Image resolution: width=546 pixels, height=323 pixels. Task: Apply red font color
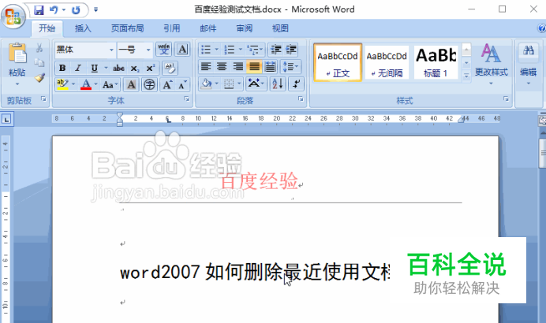pyautogui.click(x=86, y=84)
